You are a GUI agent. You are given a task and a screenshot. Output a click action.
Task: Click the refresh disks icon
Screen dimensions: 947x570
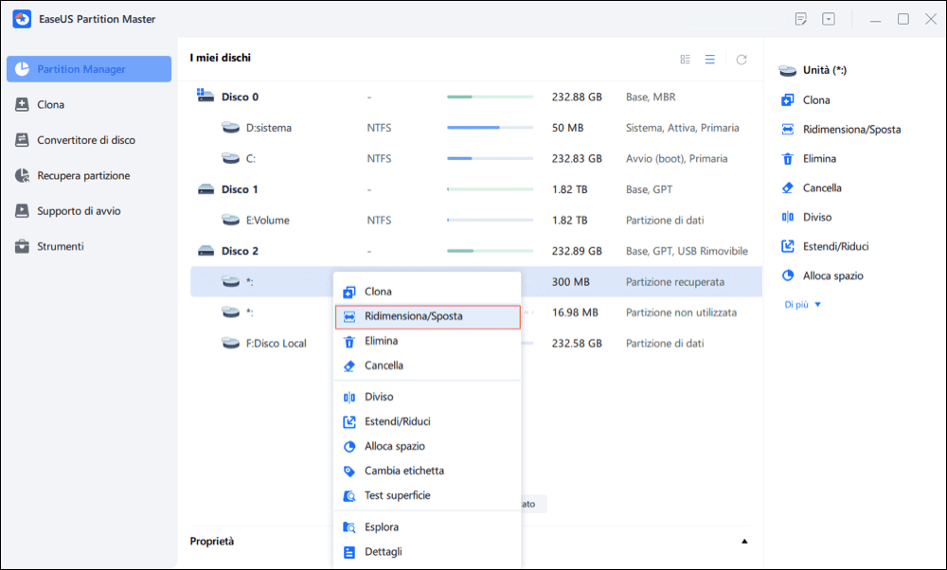742,59
